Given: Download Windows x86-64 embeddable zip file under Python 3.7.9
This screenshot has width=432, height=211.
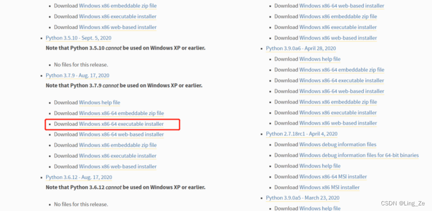Looking at the screenshot, I should click(122, 113).
